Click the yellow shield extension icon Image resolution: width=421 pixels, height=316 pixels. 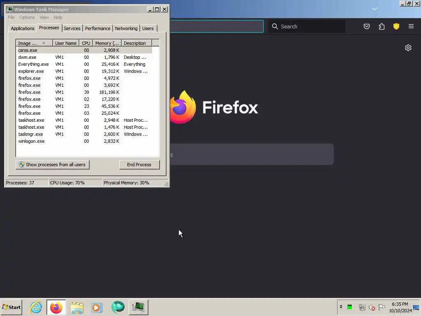point(396,26)
